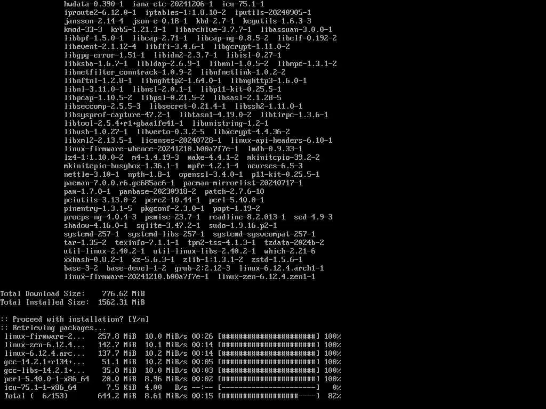Select the 'Total Download Size' line
The width and height of the screenshot is (546, 409).
[73, 293]
